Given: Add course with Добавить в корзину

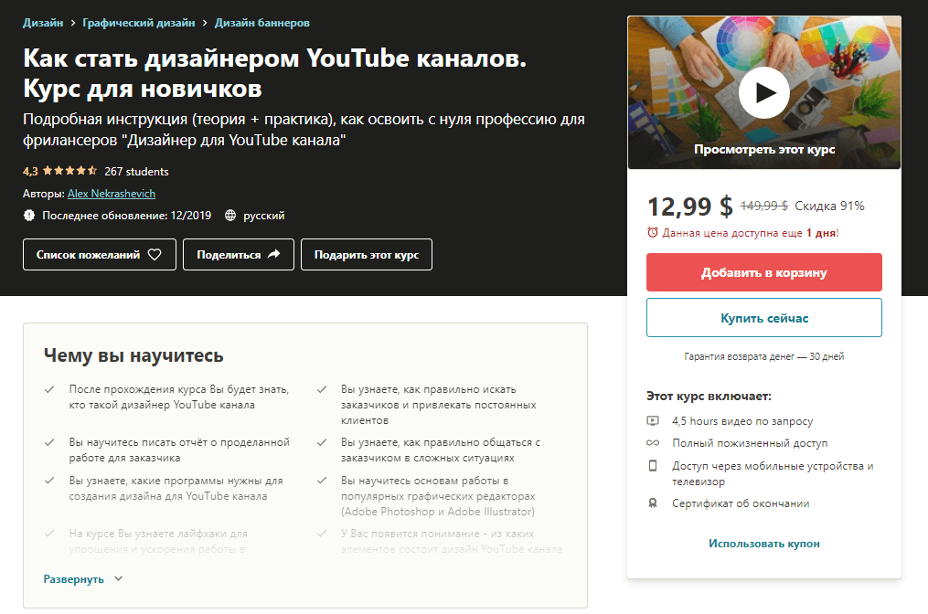Looking at the screenshot, I should (764, 272).
